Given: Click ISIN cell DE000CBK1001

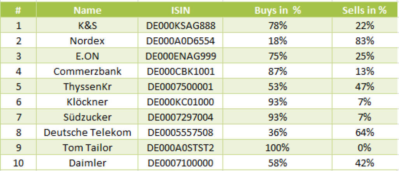Looking at the screenshot, I should click(180, 72).
